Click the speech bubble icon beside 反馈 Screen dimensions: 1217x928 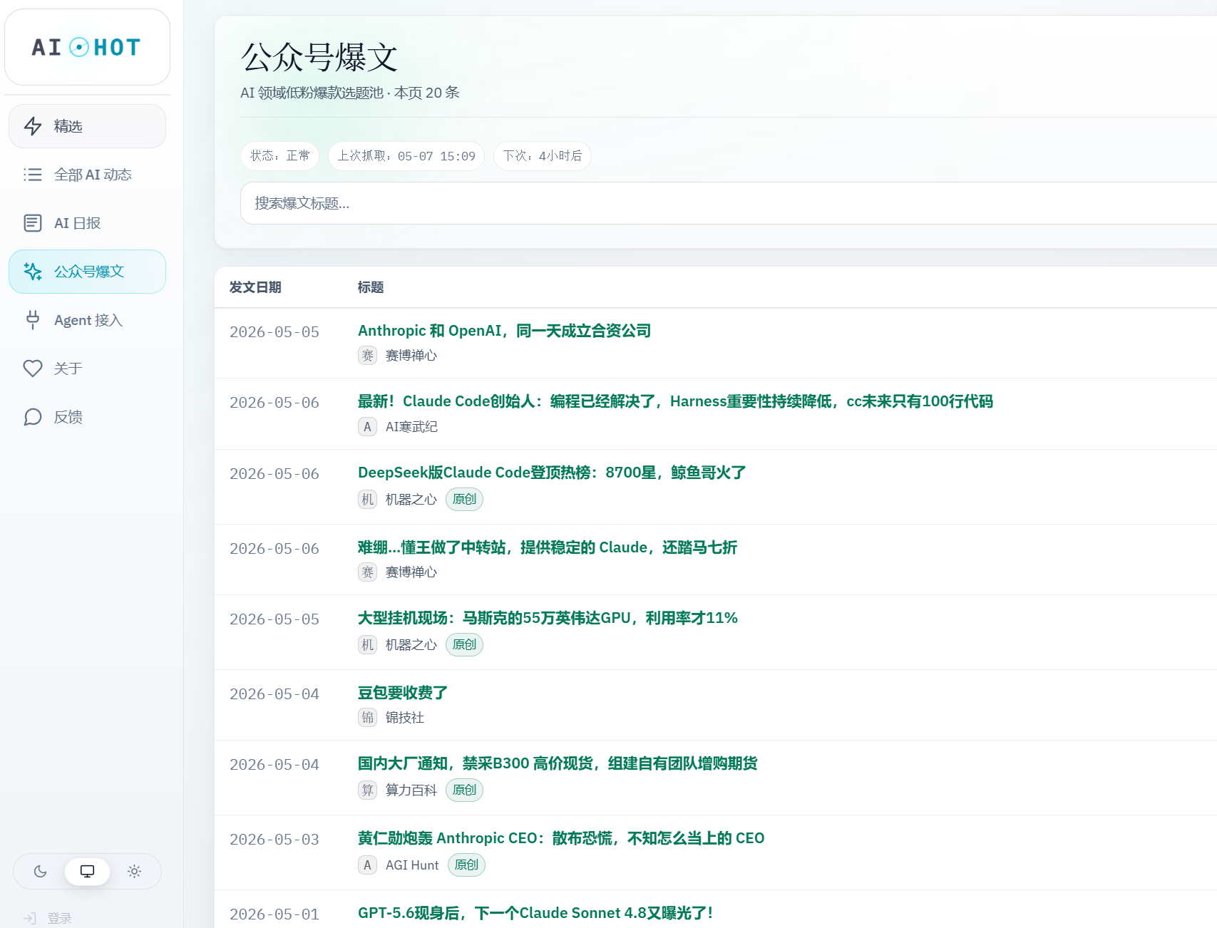pyautogui.click(x=33, y=417)
